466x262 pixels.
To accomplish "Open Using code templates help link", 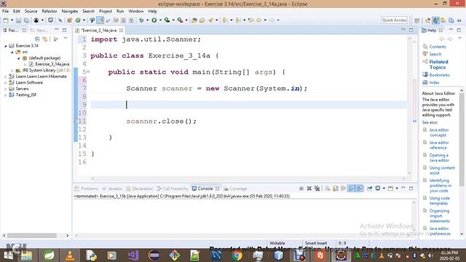I will 439,201.
